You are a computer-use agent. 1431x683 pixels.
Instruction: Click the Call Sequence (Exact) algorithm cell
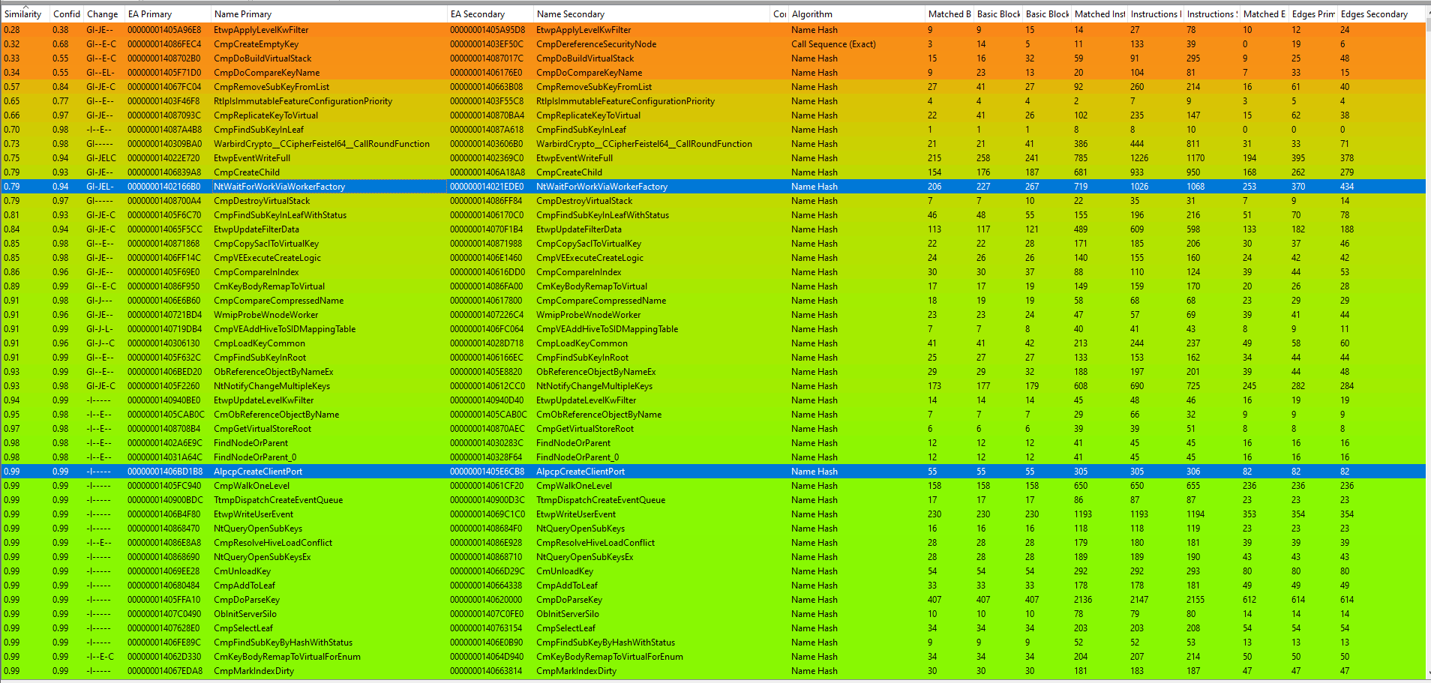(x=833, y=44)
